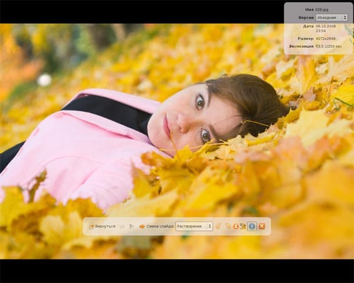Click the date value 08.10.2008

(x=326, y=26)
